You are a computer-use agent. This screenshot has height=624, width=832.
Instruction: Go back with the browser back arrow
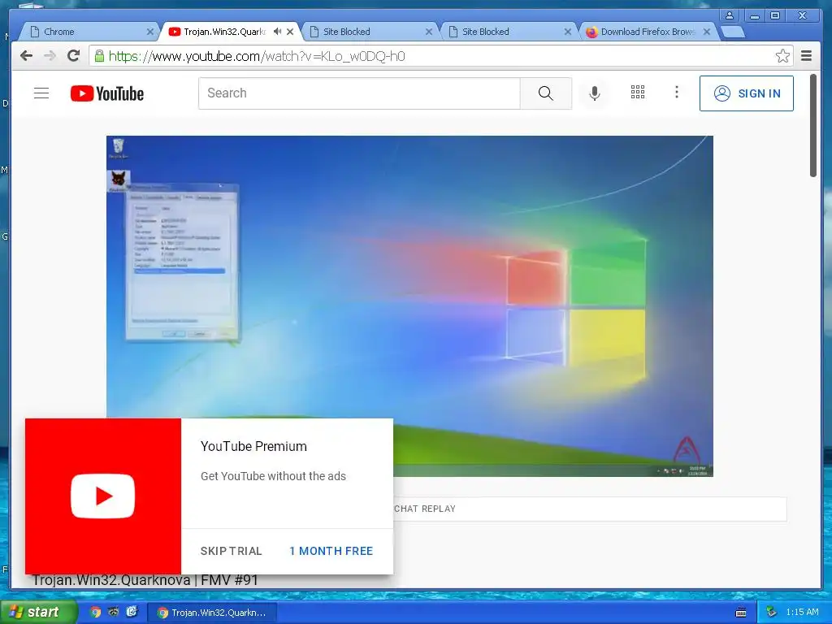(x=26, y=56)
